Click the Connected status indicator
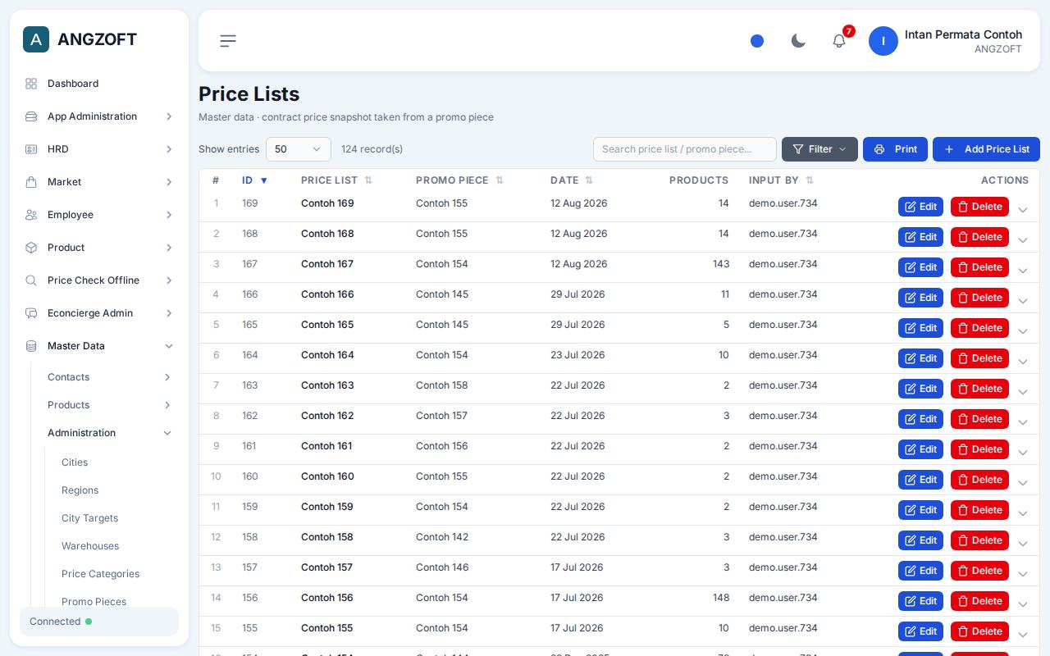Viewport: 1050px width, 656px height. [89, 622]
